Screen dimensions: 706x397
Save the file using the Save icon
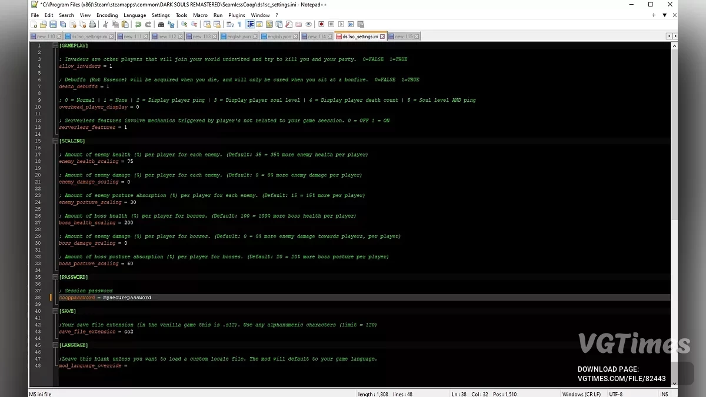(x=53, y=24)
